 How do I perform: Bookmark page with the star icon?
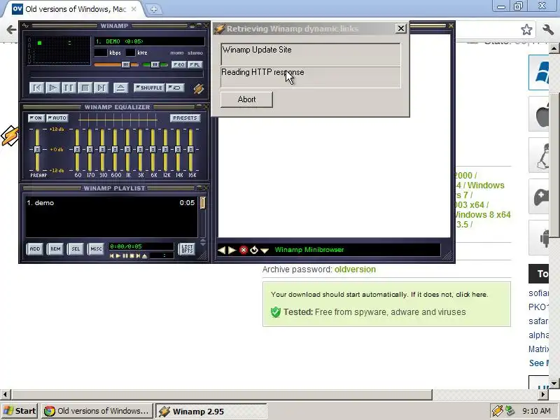pyautogui.click(x=526, y=30)
